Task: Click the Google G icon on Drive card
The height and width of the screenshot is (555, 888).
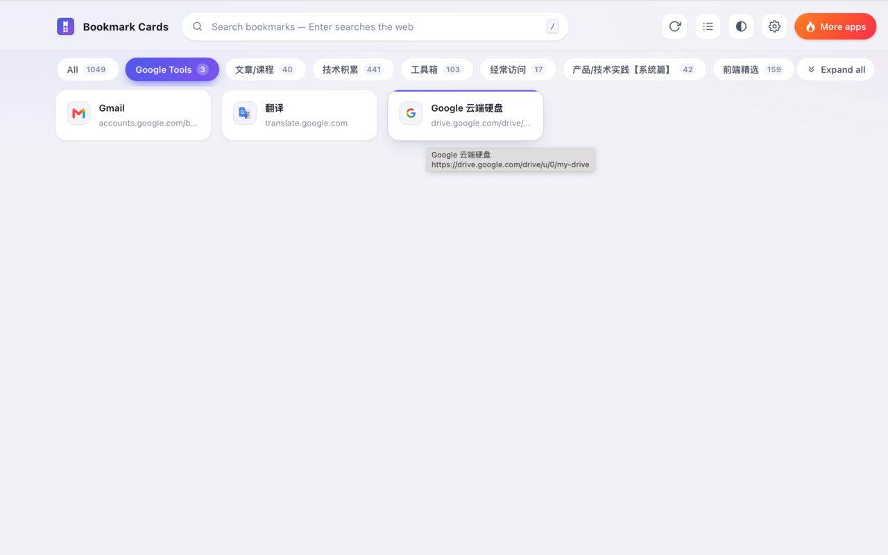Action: pyautogui.click(x=411, y=113)
